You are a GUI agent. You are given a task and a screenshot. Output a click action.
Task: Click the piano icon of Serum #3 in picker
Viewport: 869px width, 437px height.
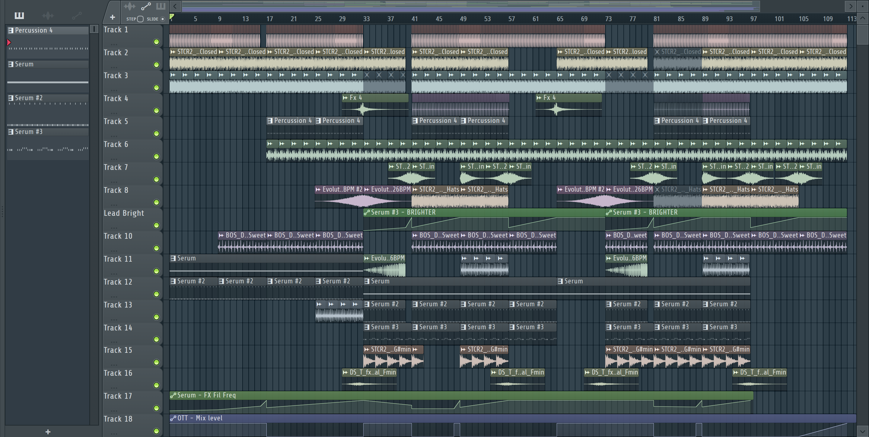[x=11, y=132]
